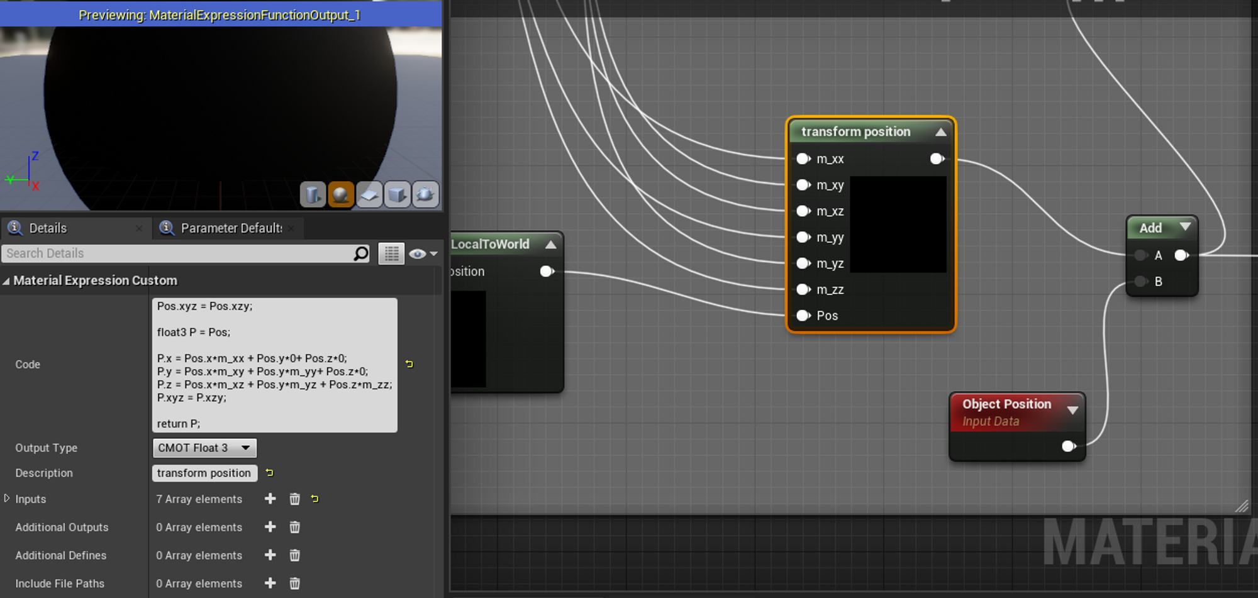
Task: Reset Description field to default
Action: [270, 473]
